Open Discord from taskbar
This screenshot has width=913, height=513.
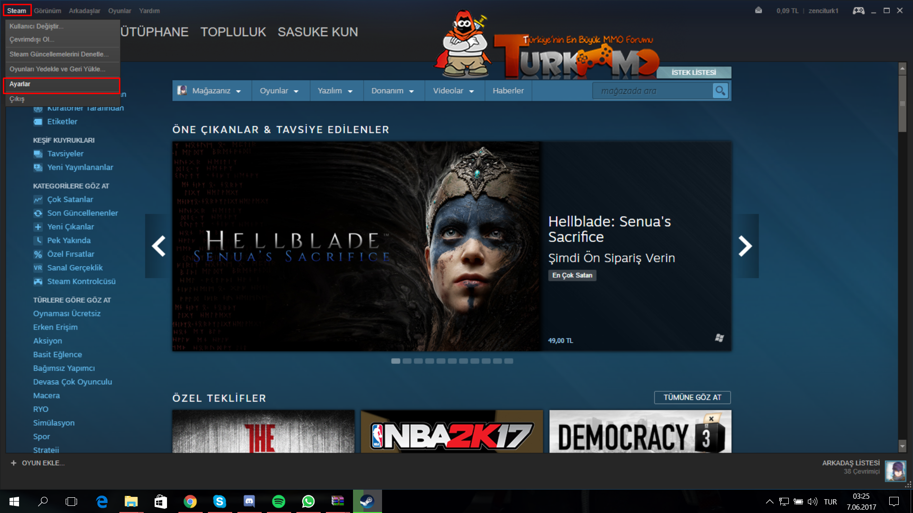point(249,502)
